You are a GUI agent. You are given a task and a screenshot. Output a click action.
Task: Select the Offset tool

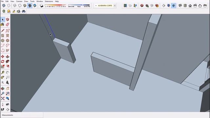[8, 67]
